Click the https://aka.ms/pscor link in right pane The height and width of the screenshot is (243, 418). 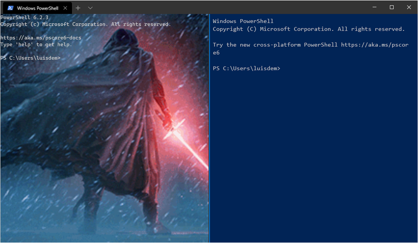pos(375,45)
